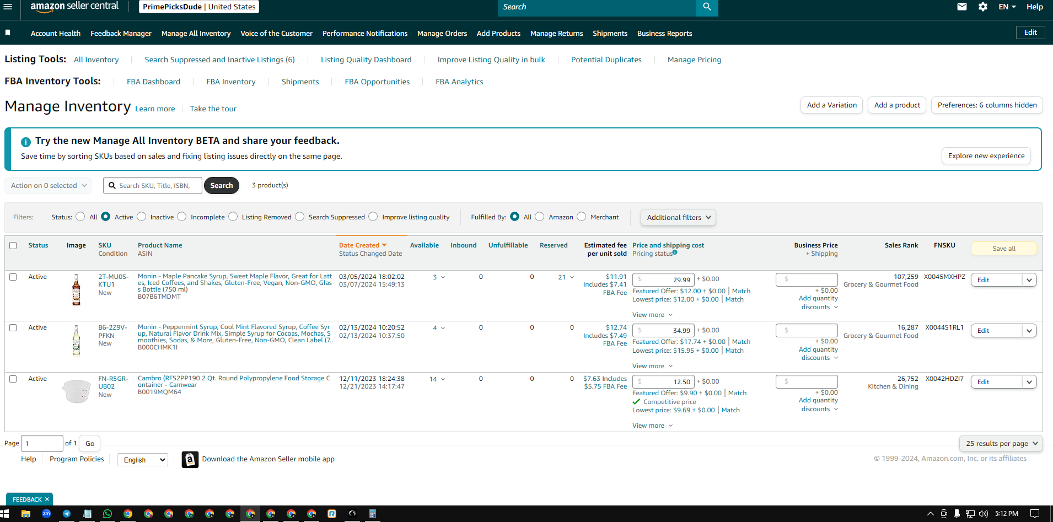
Task: Open Feedback Manager in the nav bar
Action: 121,34
